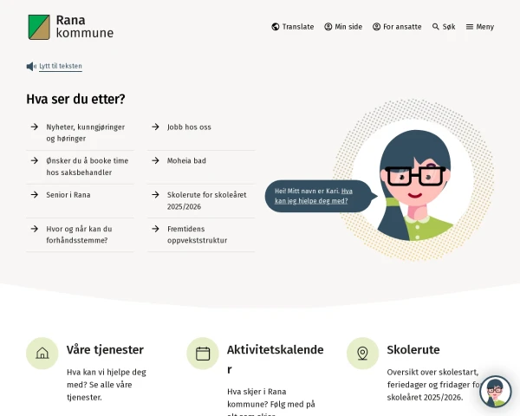Click the arrow beside Nyheter, kunngjøringer og høringer

pos(35,127)
